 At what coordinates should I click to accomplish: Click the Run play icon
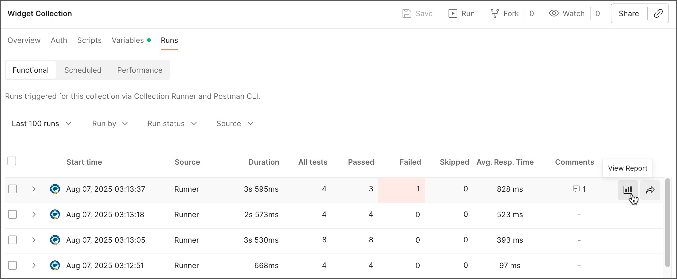point(453,13)
